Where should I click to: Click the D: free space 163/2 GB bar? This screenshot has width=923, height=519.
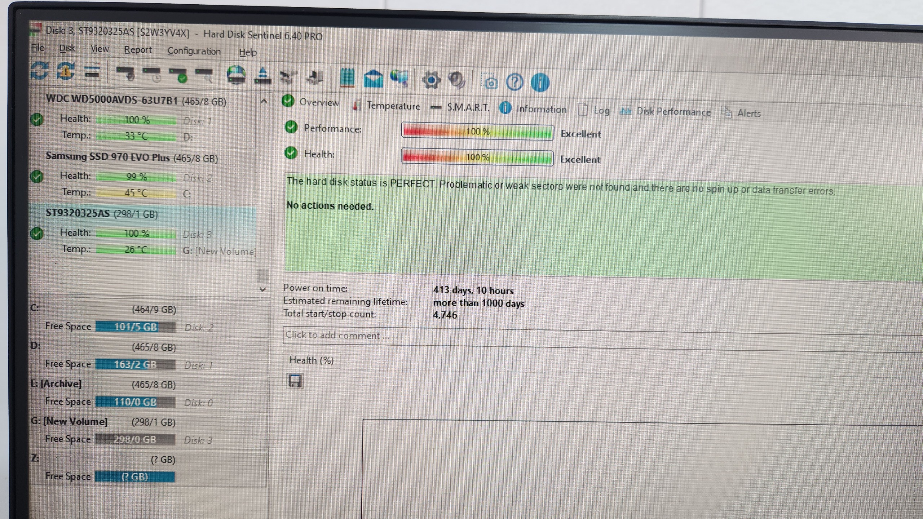click(136, 364)
